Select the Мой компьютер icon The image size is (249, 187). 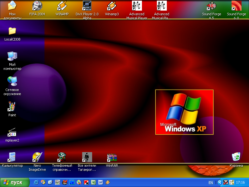(12, 56)
